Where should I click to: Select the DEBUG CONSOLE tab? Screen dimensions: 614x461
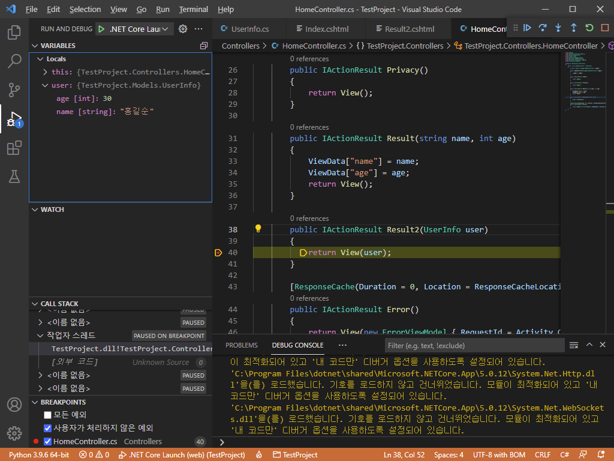point(297,345)
